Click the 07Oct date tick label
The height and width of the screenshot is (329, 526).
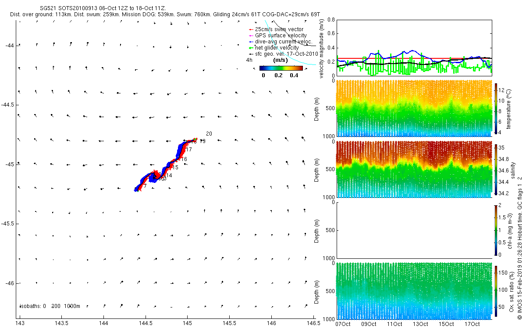click(x=342, y=324)
